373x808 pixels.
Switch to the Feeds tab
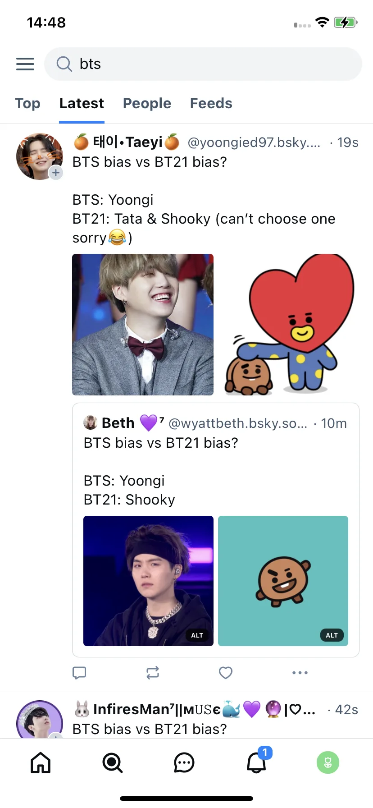tap(211, 103)
